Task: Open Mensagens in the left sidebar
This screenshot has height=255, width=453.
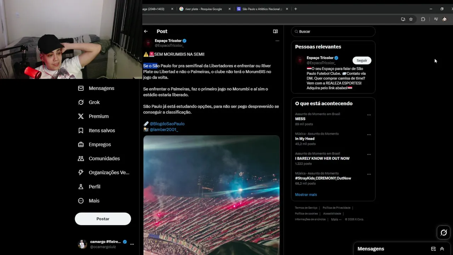Action: tap(96, 88)
